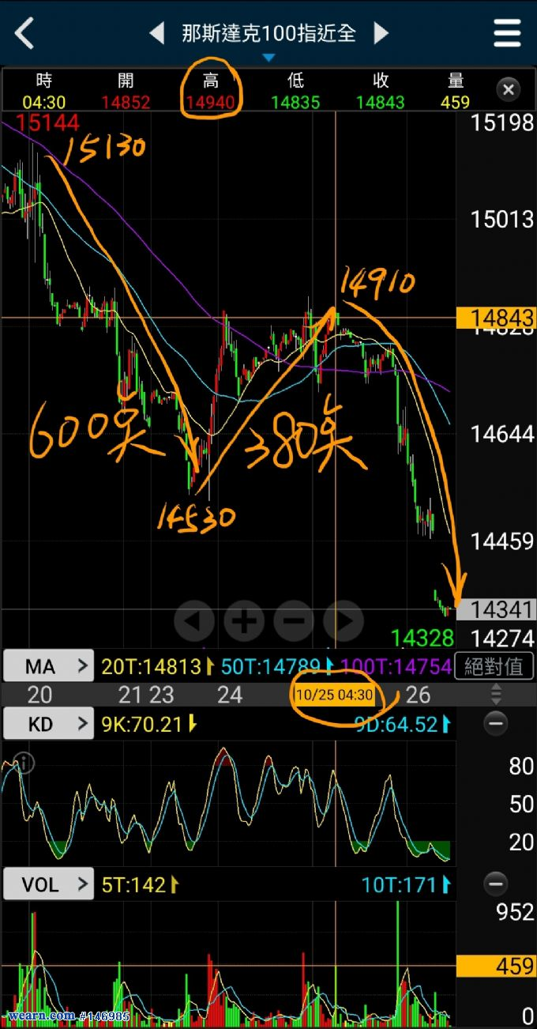Viewport: 537px width, 1029px height.
Task: Open the KD indicator selector
Action: (48, 723)
